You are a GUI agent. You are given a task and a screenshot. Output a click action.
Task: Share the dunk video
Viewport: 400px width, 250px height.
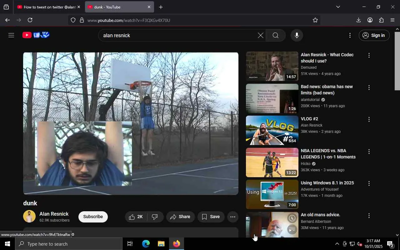pyautogui.click(x=180, y=217)
